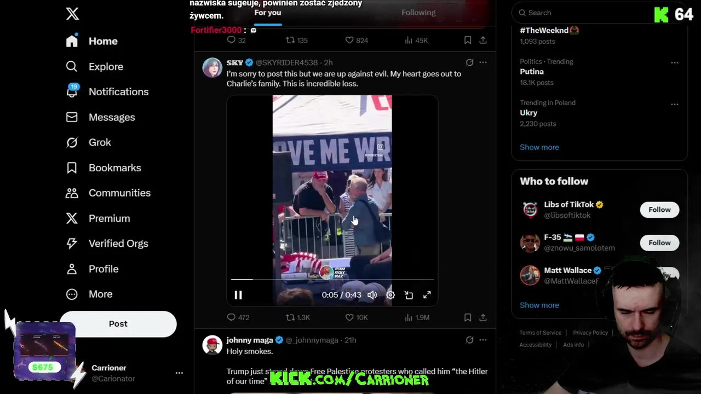This screenshot has width=701, height=394.
Task: Like SKY post with 10K likes
Action: (x=356, y=317)
